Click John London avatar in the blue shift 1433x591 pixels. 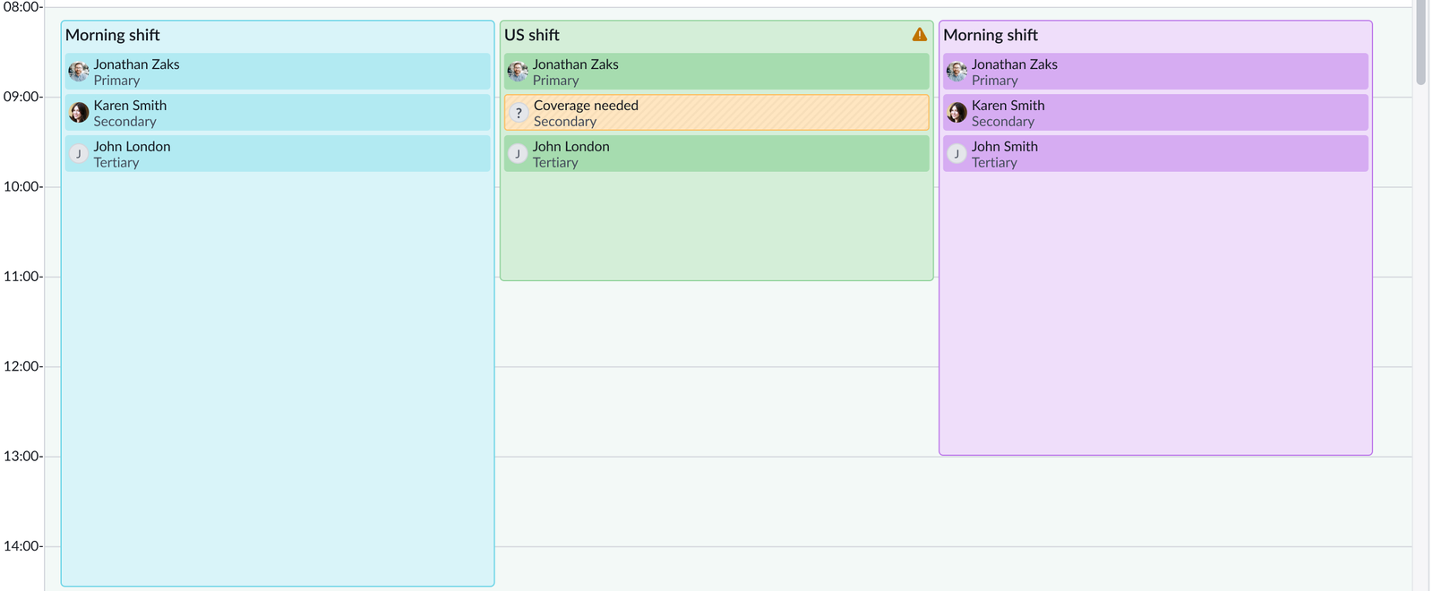coord(79,154)
